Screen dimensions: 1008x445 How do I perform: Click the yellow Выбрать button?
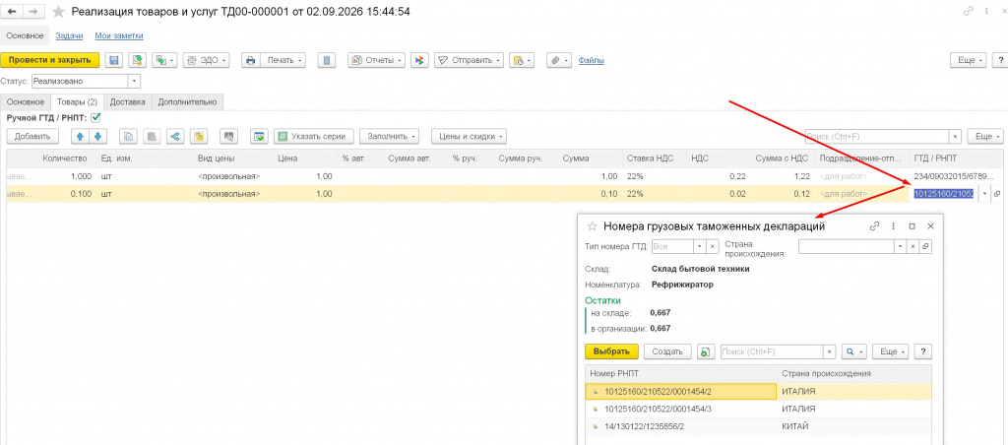click(x=611, y=351)
